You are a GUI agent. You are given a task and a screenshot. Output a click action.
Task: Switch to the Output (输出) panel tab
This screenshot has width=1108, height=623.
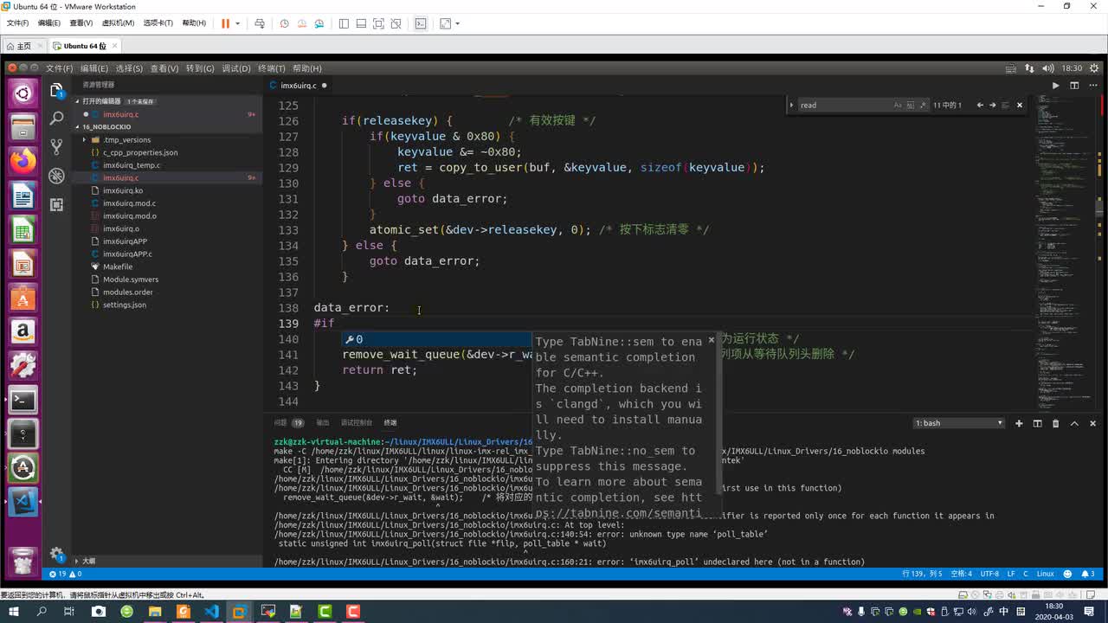323,423
